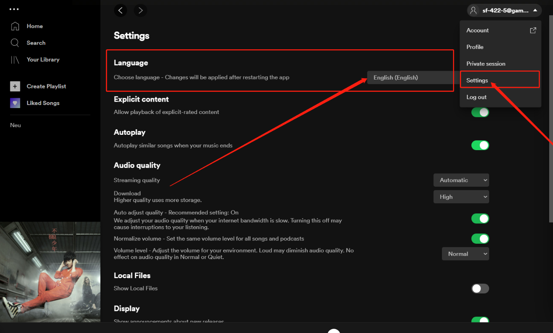Go forward with the right arrow
The image size is (553, 333).
[140, 11]
